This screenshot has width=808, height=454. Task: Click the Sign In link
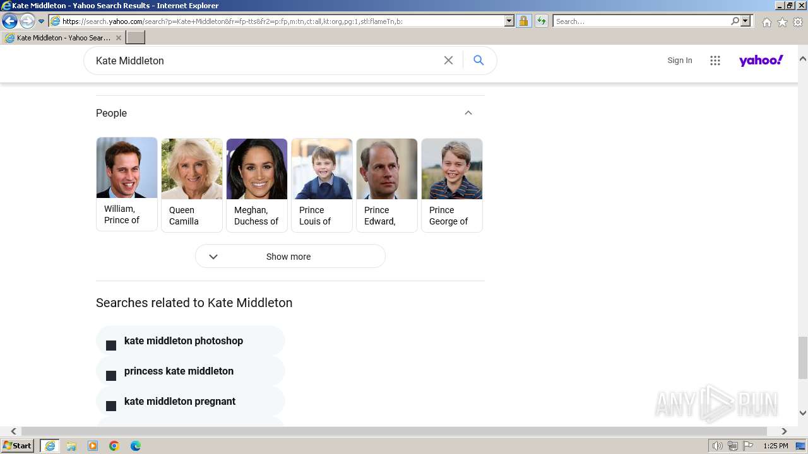click(x=680, y=61)
